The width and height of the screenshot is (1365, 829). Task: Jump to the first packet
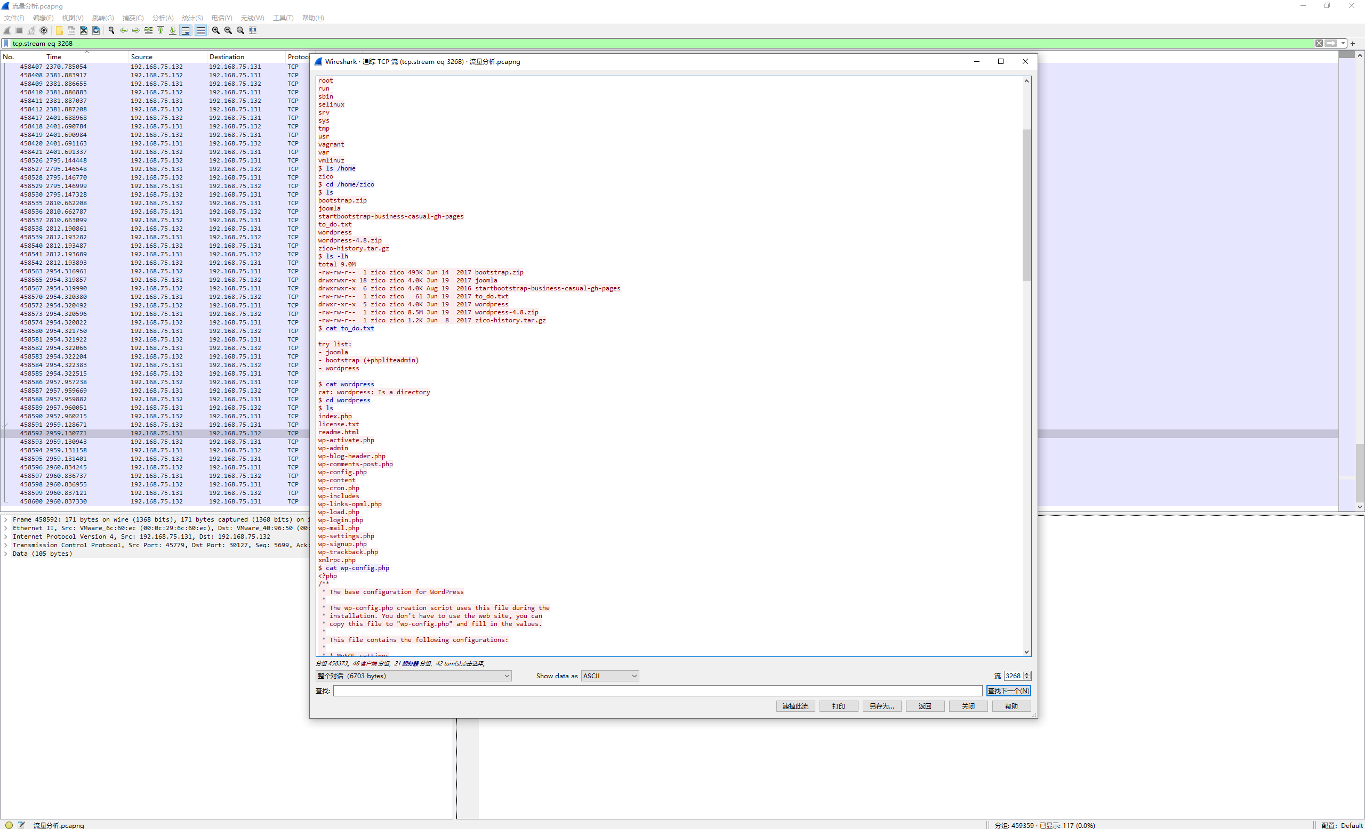point(160,30)
